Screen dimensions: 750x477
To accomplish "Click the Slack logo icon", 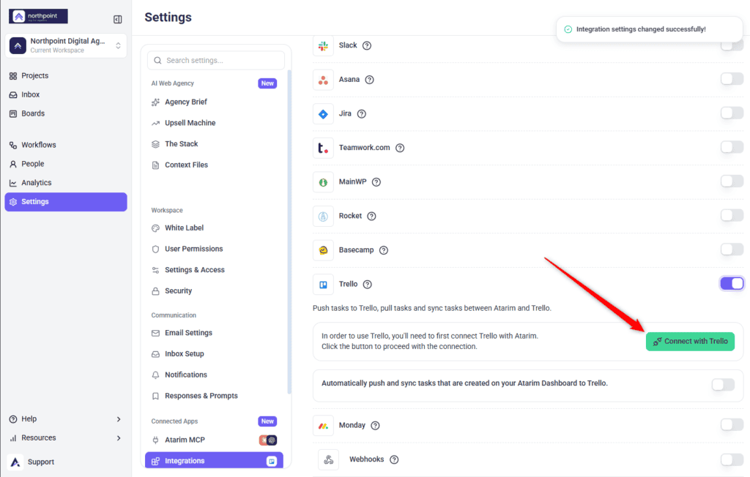I will pyautogui.click(x=323, y=46).
